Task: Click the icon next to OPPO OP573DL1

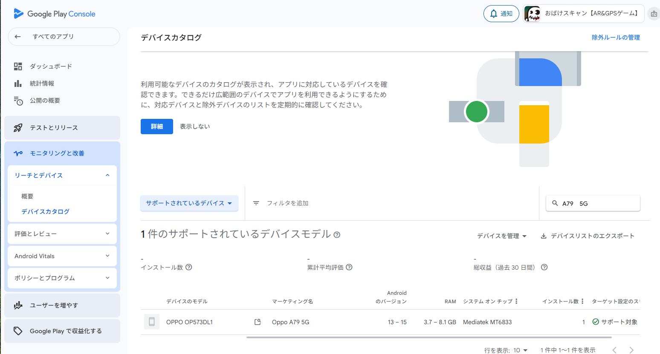Action: (x=258, y=322)
